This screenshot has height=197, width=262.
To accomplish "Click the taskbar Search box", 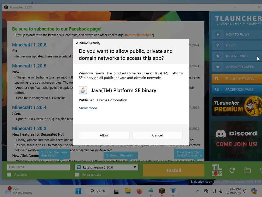I will (98, 191).
